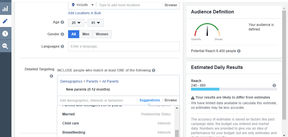Screen dimensions: 288x137
Task: Select the pencil edit sidebar icon
Action: coord(5,21)
